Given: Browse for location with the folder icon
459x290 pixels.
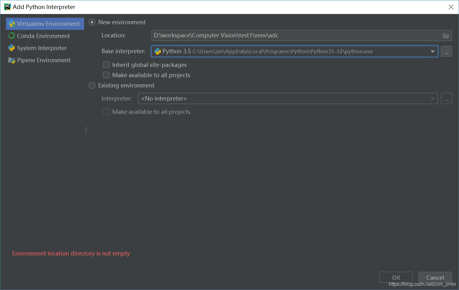Looking at the screenshot, I should click(x=446, y=35).
